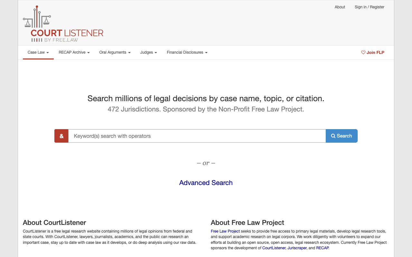Screen dimensions: 412x257
Task: Follow the Free Law Project link
Action: click(225, 231)
